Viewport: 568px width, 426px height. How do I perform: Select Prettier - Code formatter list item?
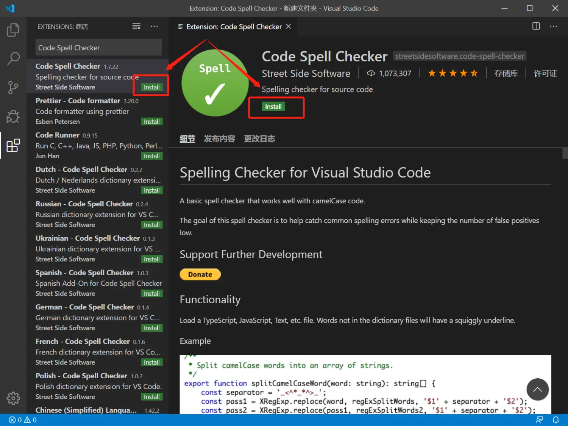pos(98,111)
